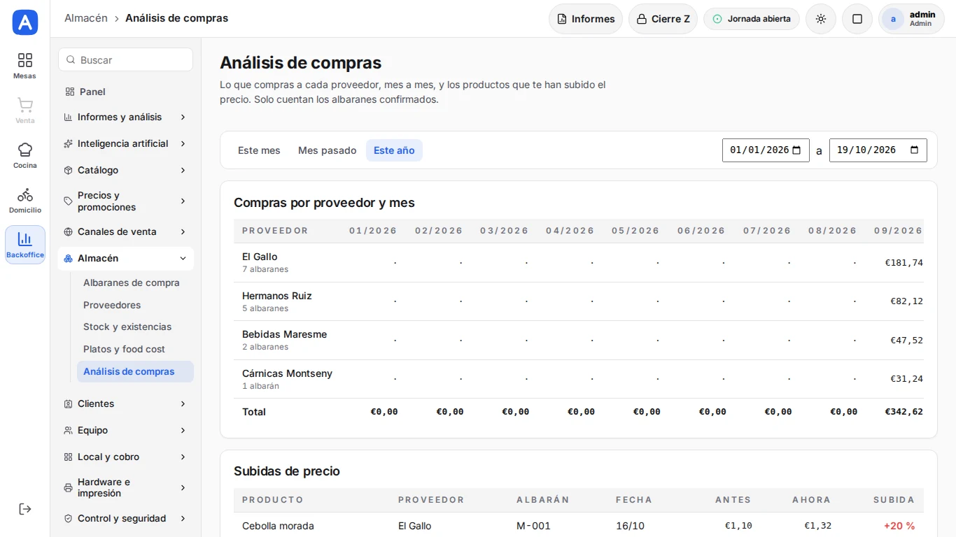Expand Local y cobro section
956x537 pixels.
pyautogui.click(x=126, y=457)
